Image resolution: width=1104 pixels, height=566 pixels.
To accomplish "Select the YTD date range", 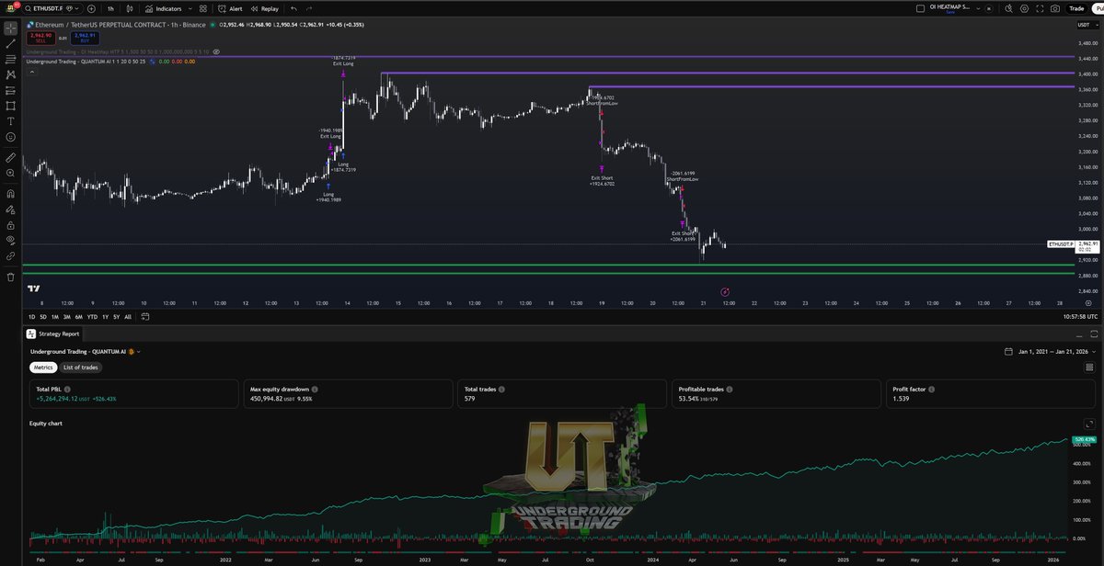I will click(91, 316).
